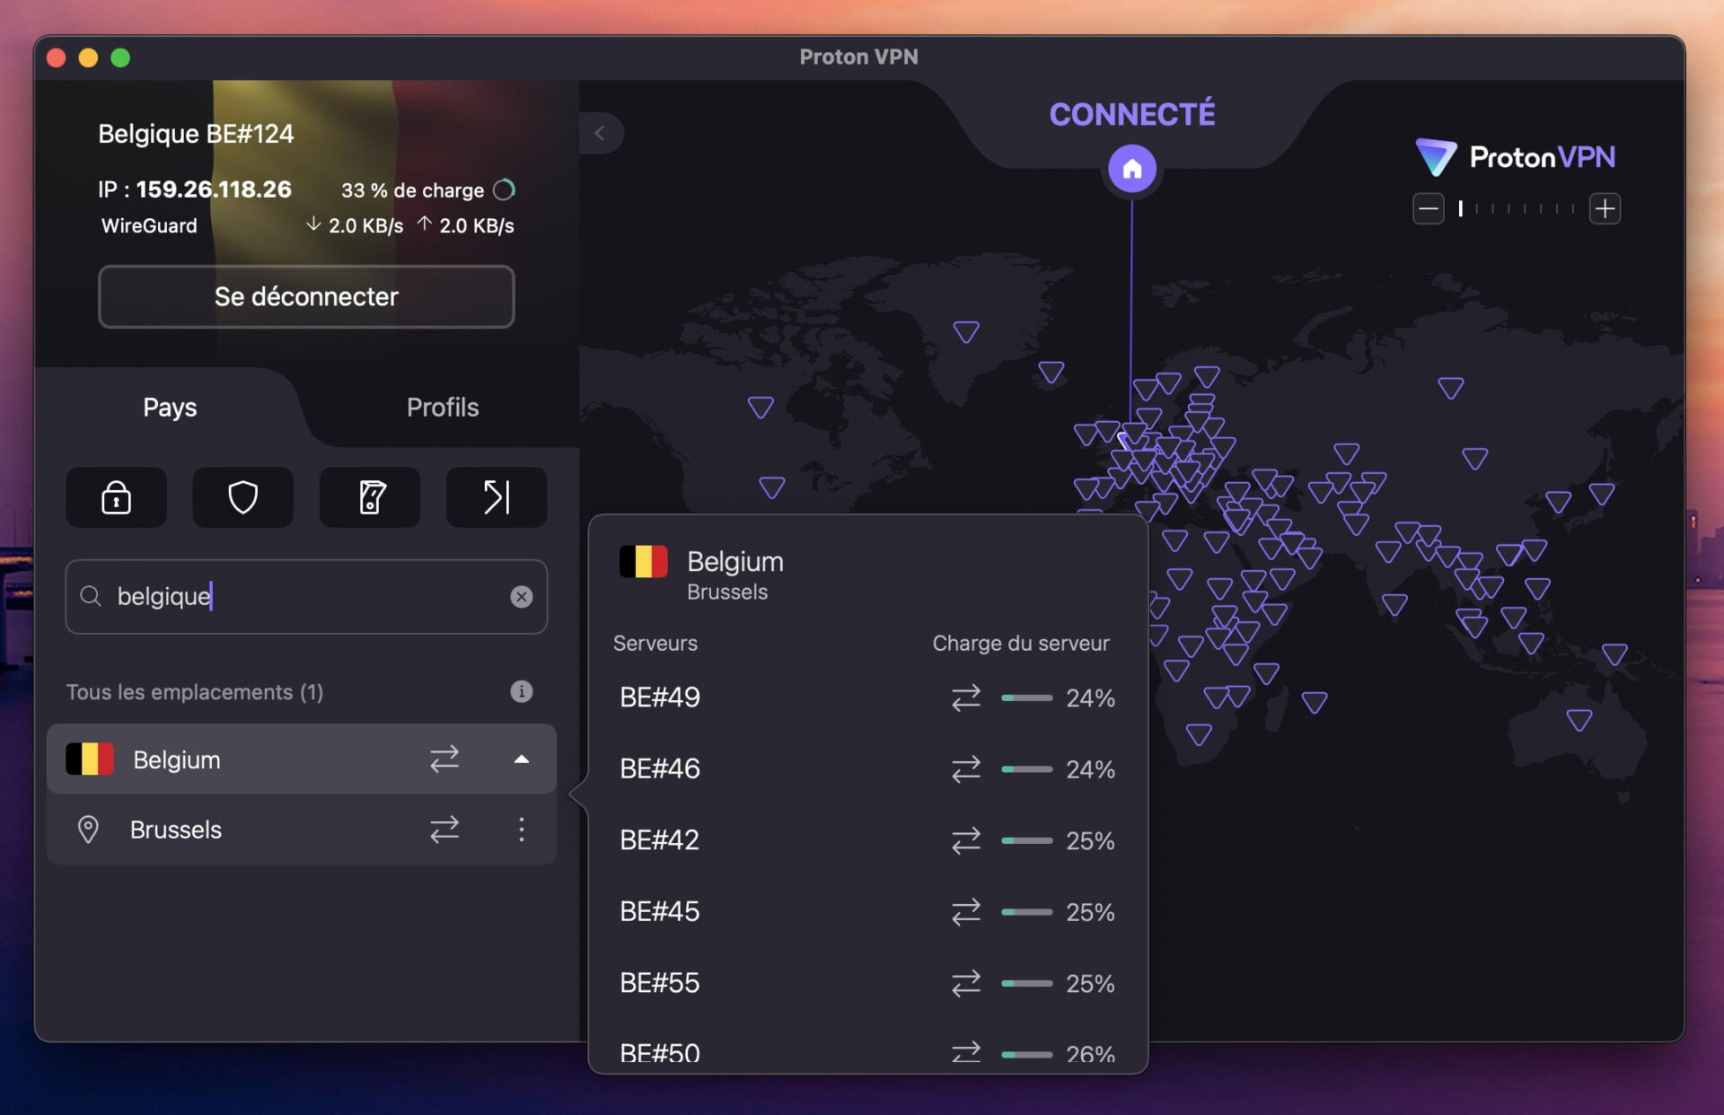Click the download speed 2.0 KB/s value
Image resolution: width=1724 pixels, height=1115 pixels.
pos(365,225)
